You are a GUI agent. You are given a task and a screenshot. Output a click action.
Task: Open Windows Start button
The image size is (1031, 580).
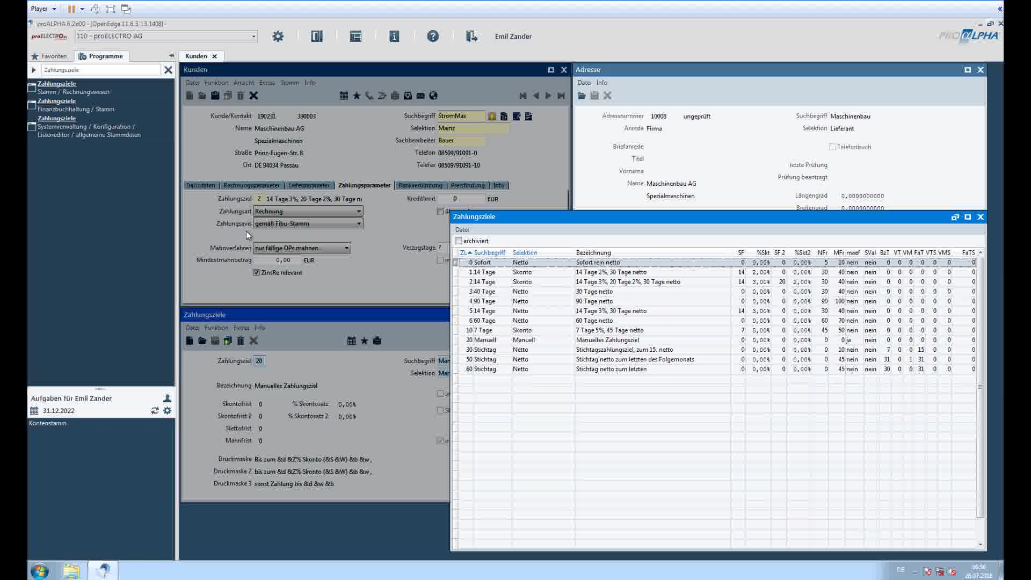pos(40,570)
